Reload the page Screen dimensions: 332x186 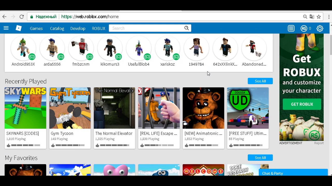click(22, 17)
